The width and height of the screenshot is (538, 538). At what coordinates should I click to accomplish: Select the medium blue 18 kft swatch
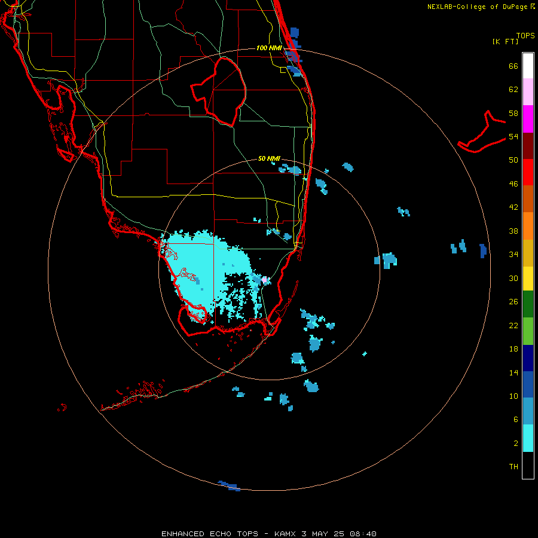[528, 384]
